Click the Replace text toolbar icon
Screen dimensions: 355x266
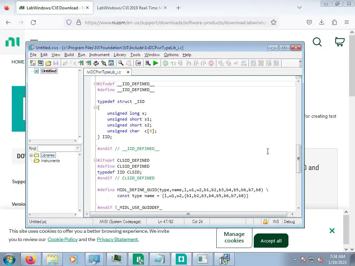click(128, 63)
